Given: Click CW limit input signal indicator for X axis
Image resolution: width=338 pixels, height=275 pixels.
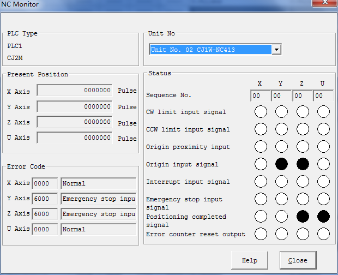Looking at the screenshot, I should tap(261, 112).
